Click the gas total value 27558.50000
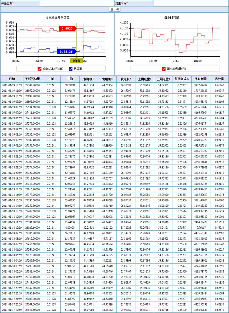Image resolution: width=229 pixels, height=313 pixels. (32, 310)
